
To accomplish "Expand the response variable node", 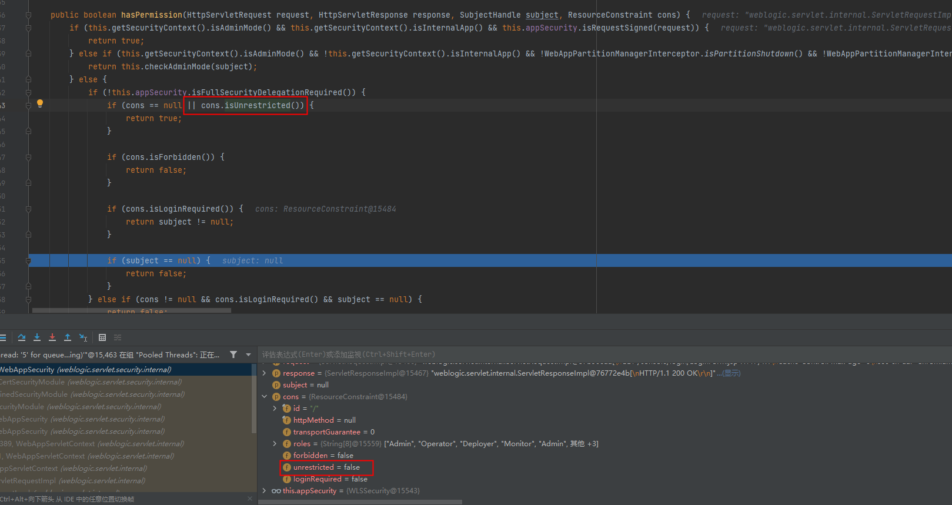I will 264,373.
